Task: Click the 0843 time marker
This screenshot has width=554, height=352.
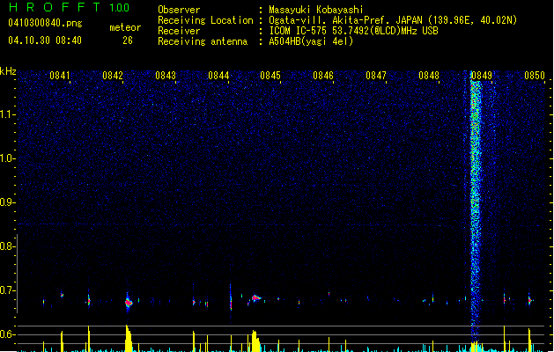Action: 166,76
